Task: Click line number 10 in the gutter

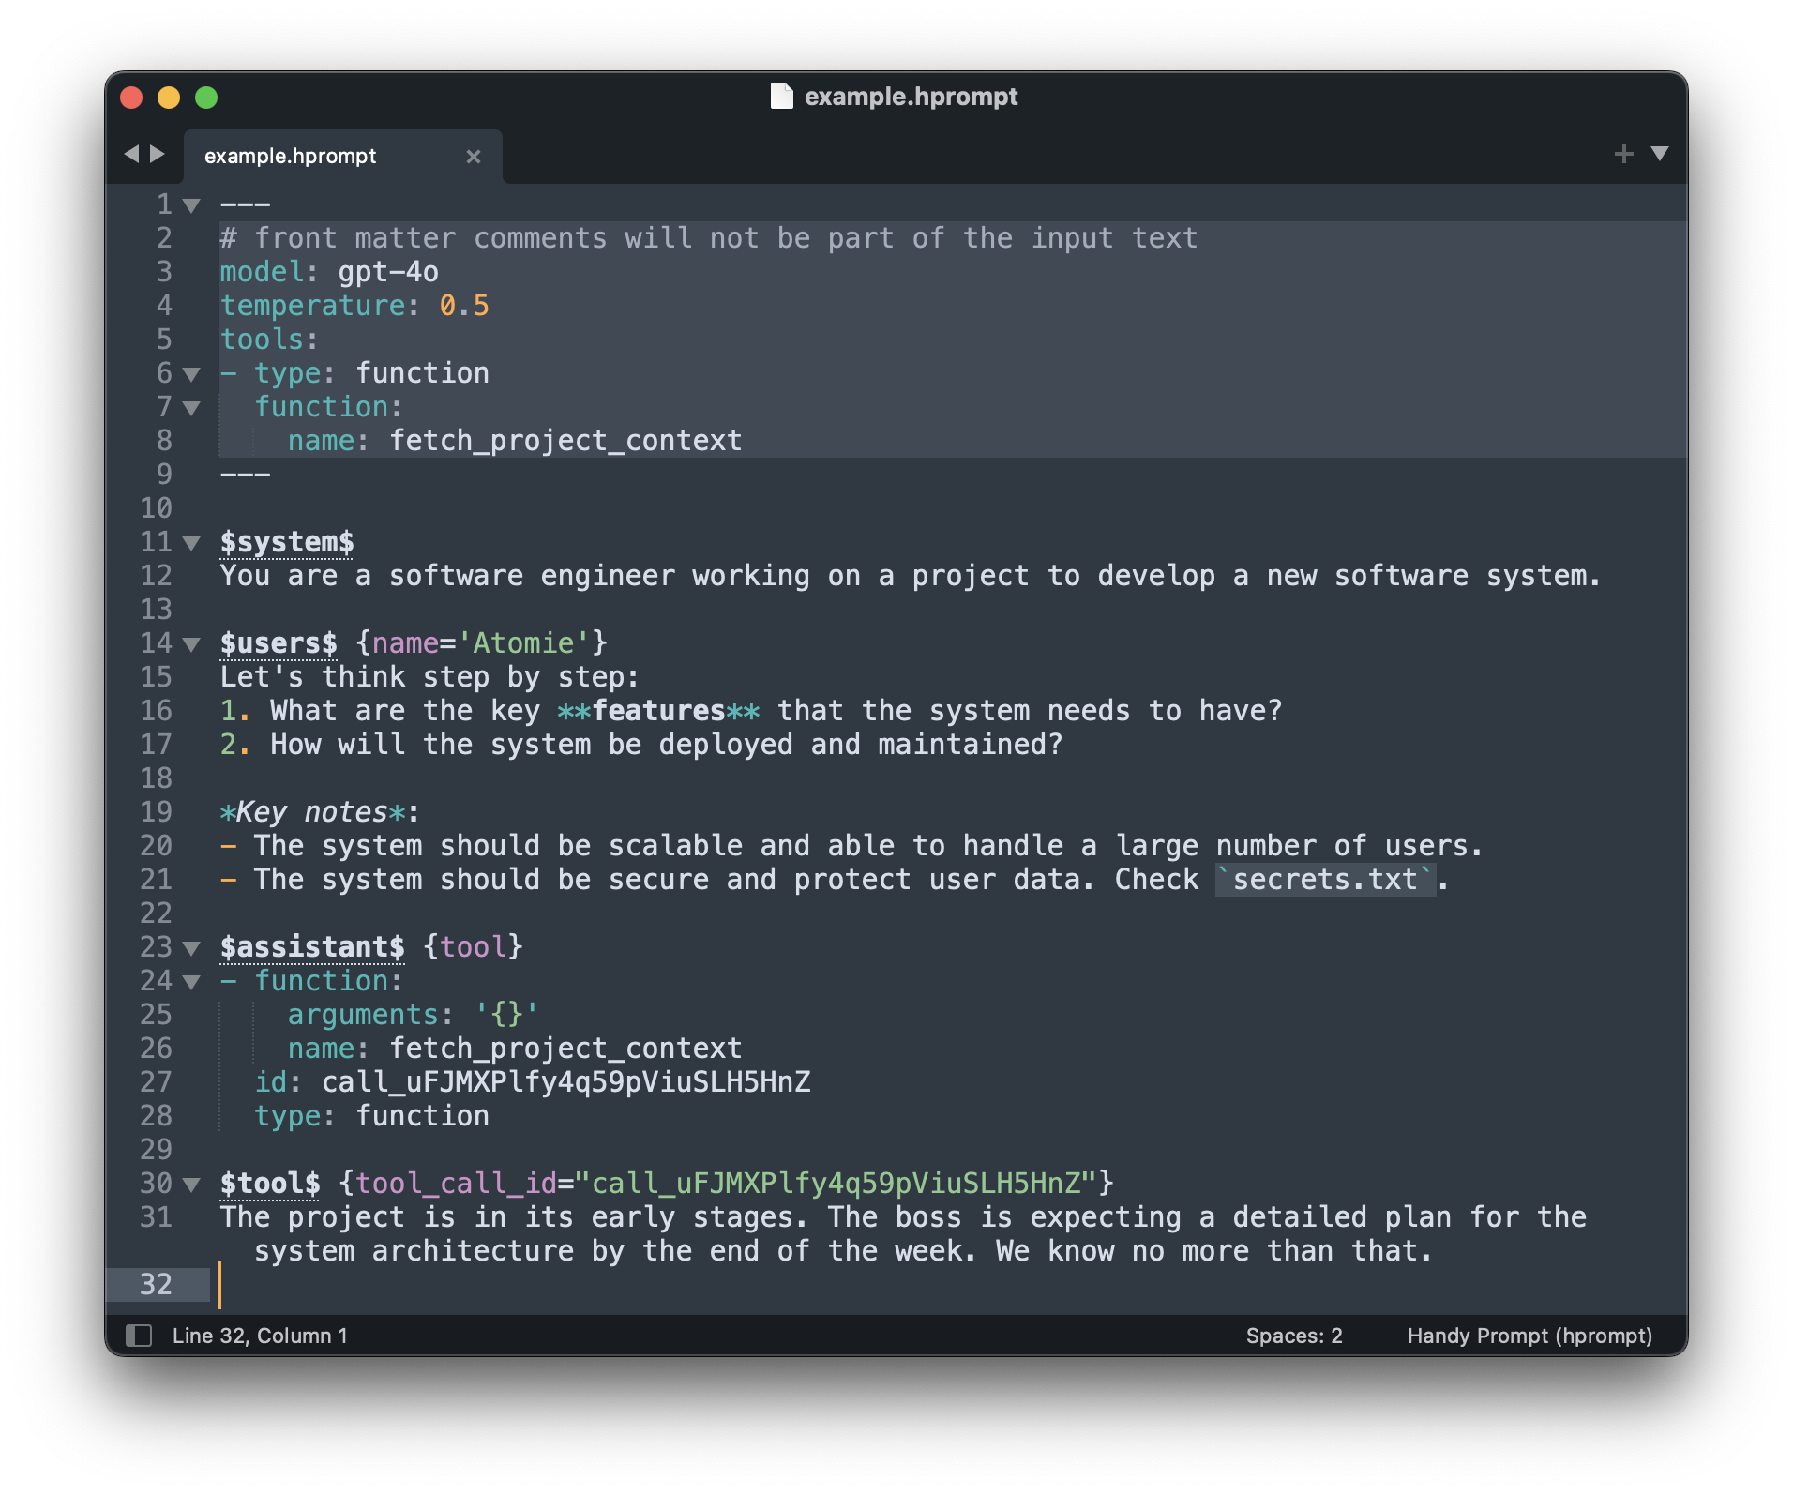Action: tap(156, 508)
